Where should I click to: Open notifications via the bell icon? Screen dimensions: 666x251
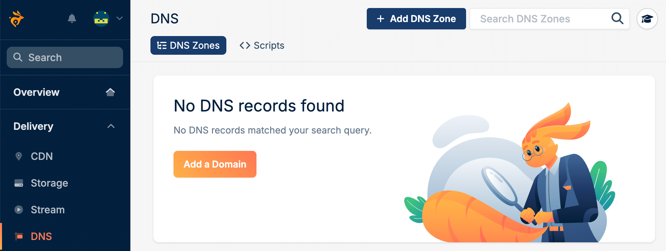71,19
